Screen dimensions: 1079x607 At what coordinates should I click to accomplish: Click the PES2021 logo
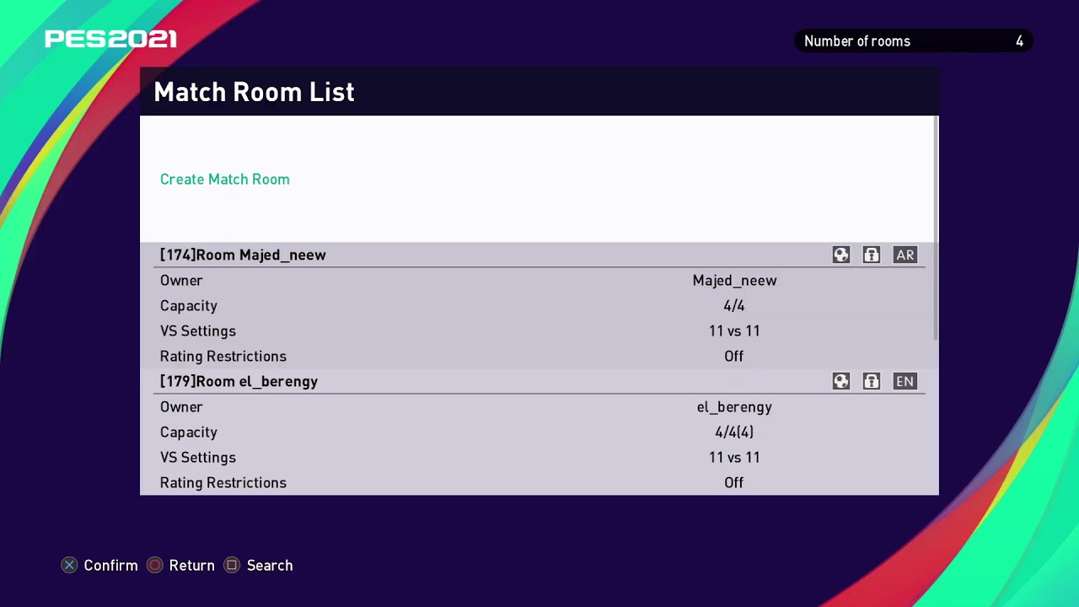110,39
